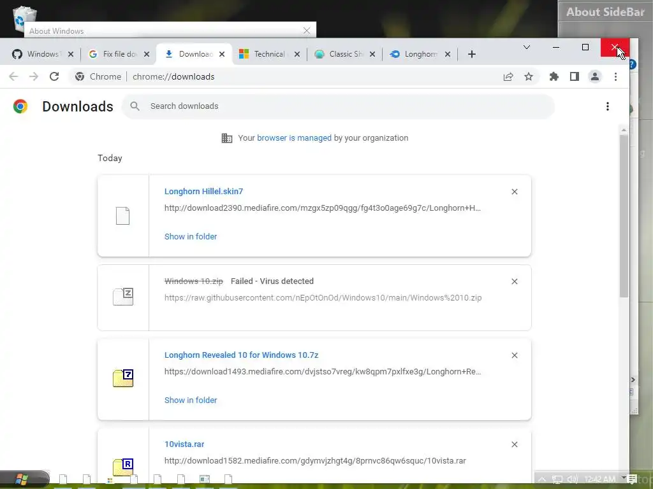Click the Windows 10.zip archive icon
This screenshot has height=489, width=653.
click(123, 297)
